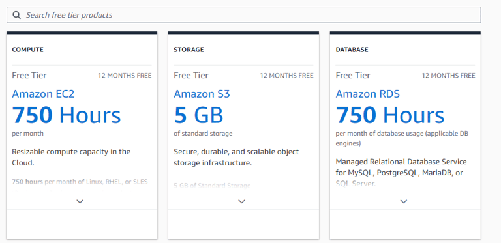Click the 750 Hours text under Amazon EC2
Screen dimensions: 501x243
pyautogui.click(x=67, y=115)
